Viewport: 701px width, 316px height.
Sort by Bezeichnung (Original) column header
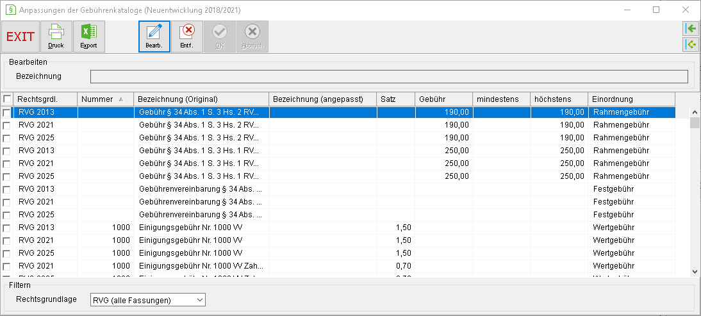[201, 99]
